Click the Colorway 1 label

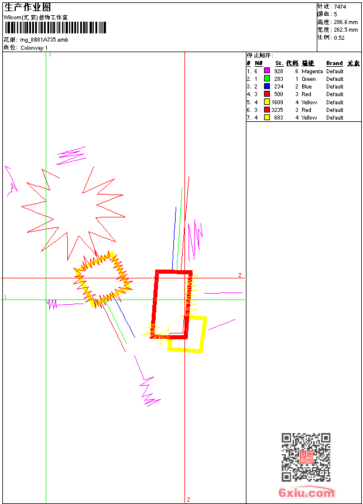pos(34,48)
